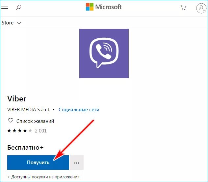208x182 pixels.
Task: Click the Бесплатно+ price label
Action: click(25, 148)
